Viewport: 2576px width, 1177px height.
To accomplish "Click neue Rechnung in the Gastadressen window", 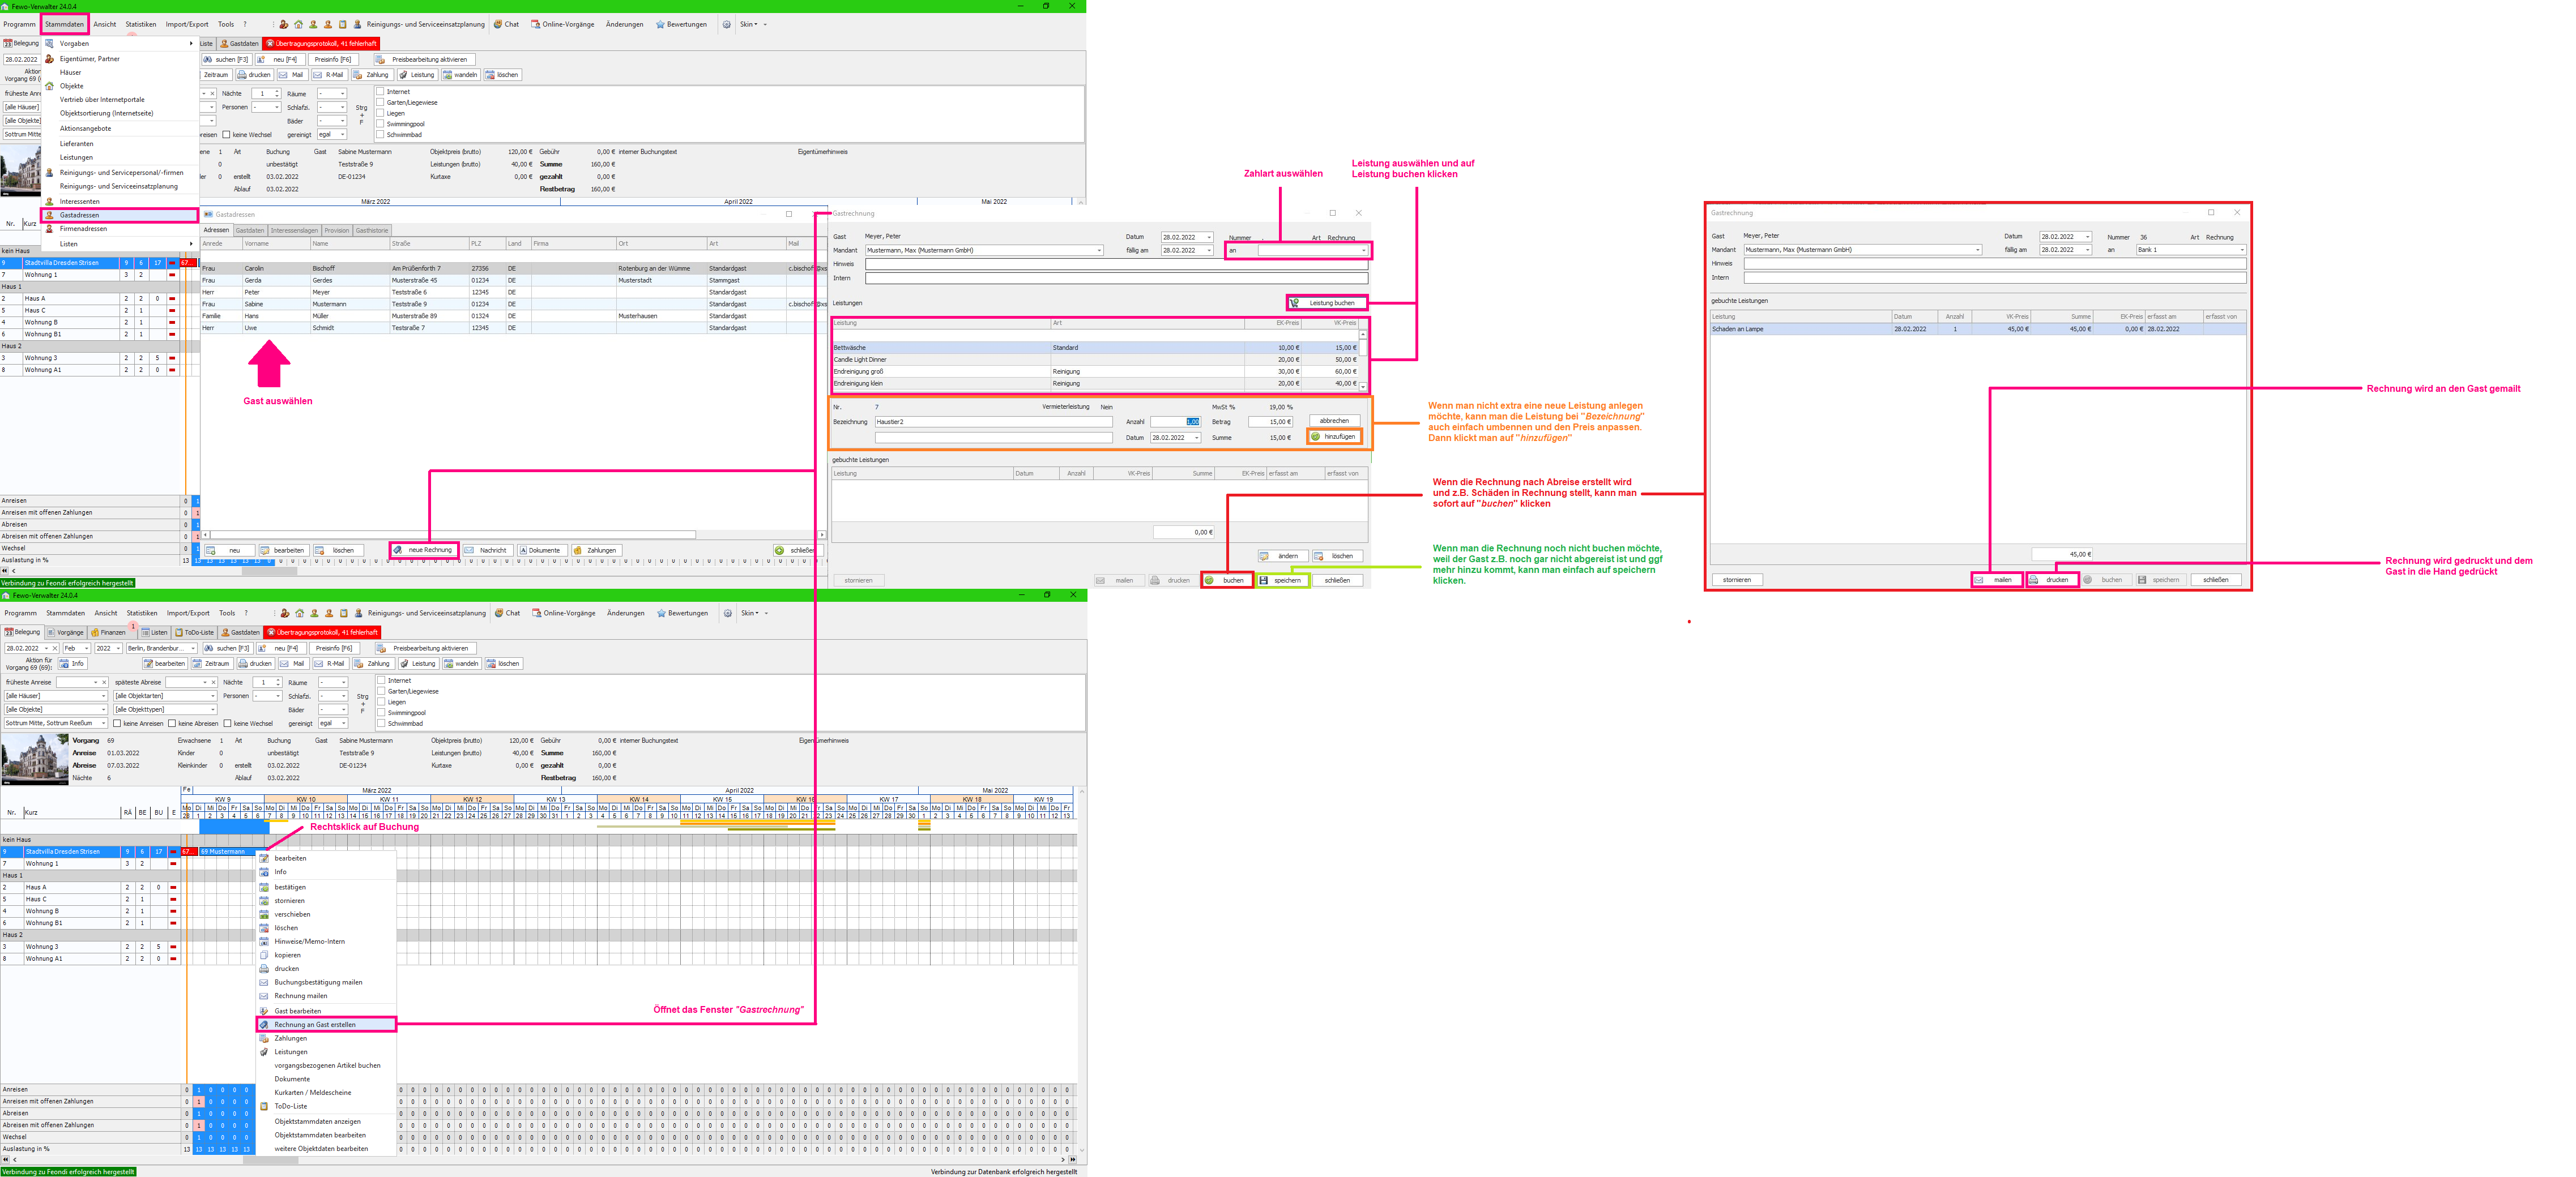I will coord(423,550).
